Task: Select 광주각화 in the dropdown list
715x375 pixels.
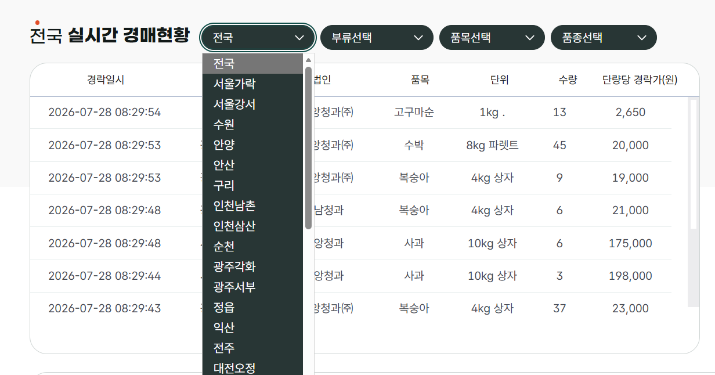Action: click(x=252, y=267)
